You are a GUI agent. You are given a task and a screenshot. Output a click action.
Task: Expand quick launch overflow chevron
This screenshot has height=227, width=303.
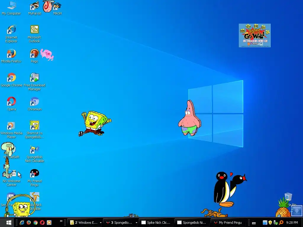[61, 221]
